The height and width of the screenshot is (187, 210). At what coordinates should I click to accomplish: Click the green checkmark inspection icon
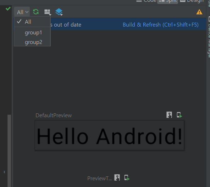tap(8, 9)
